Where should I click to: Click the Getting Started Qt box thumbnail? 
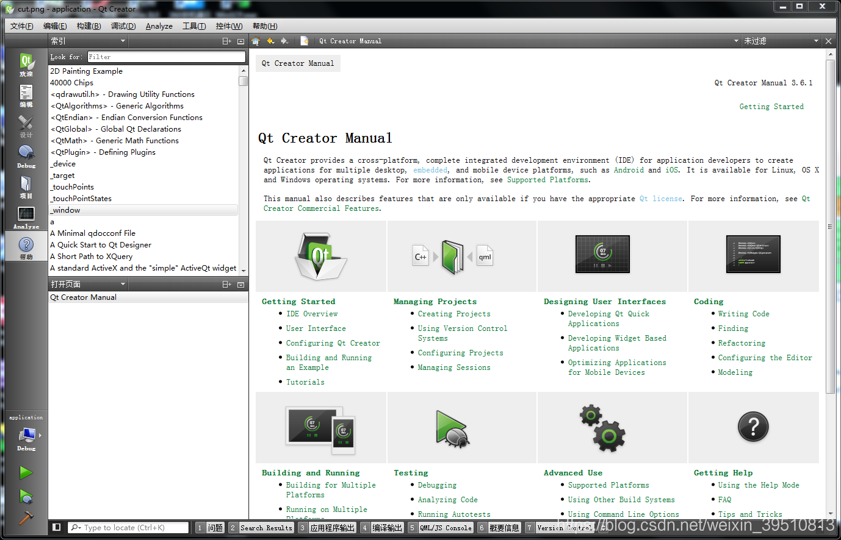[320, 255]
